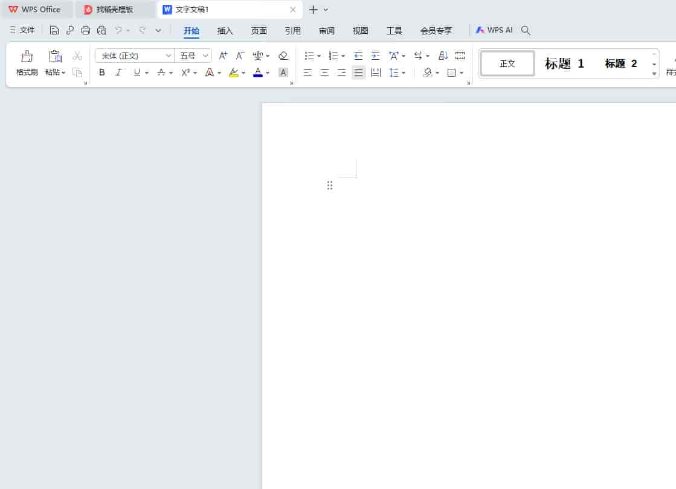Toggle Strikethrough formatting
The height and width of the screenshot is (489, 676).
161,72
